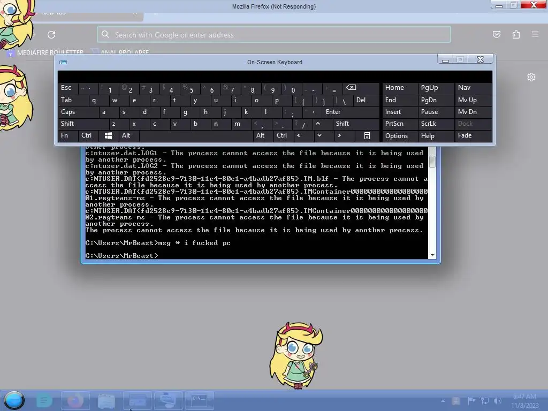Image resolution: width=548 pixels, height=411 pixels.
Task: Open the MEDIAFIRE ROULETTER bookmark
Action: (x=46, y=52)
